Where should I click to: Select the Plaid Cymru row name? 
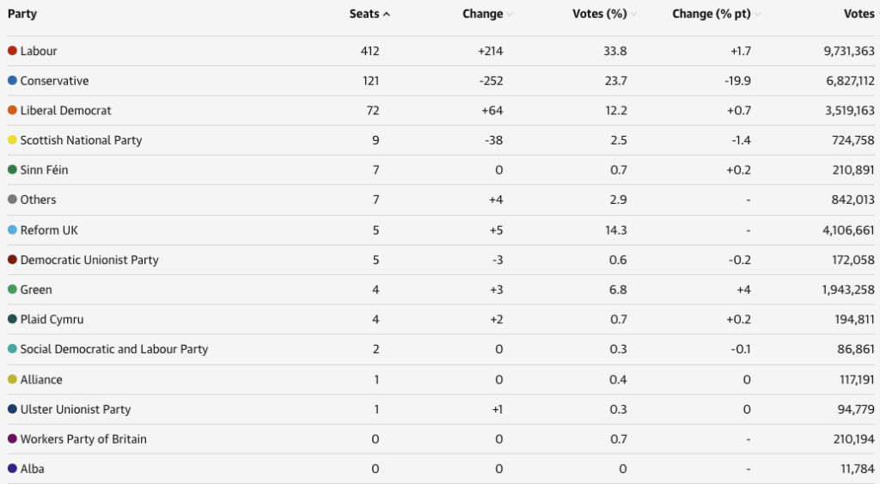point(52,320)
